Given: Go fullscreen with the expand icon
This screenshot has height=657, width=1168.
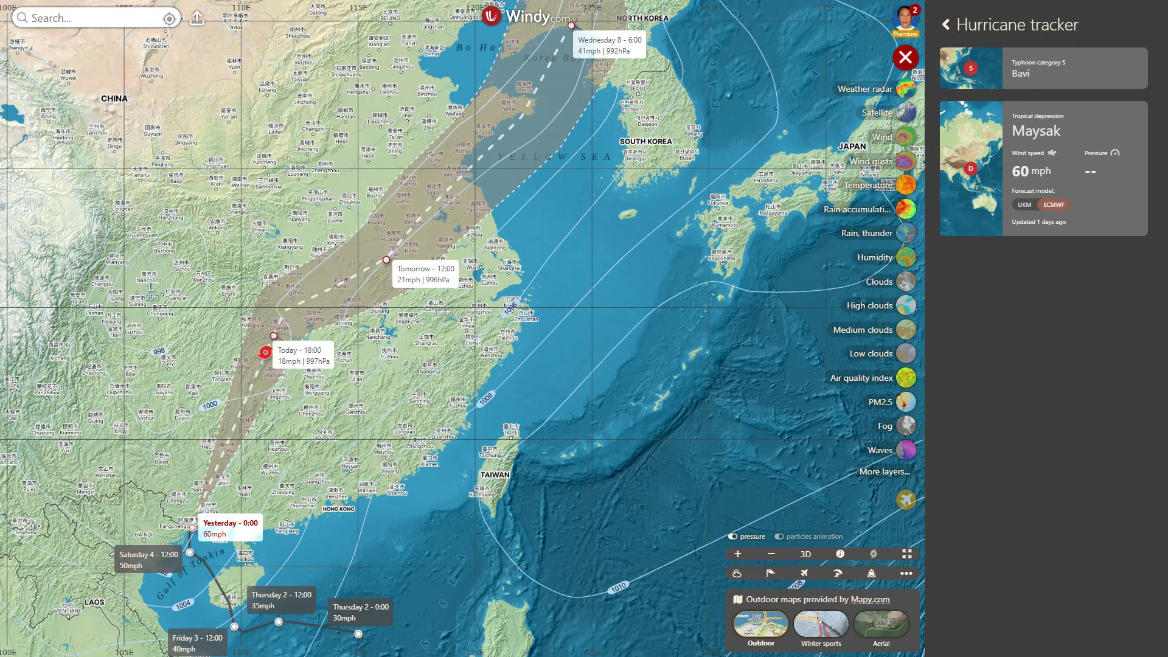Looking at the screenshot, I should (x=906, y=554).
